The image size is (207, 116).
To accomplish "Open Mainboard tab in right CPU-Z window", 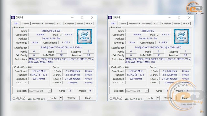I will tap(135, 24).
